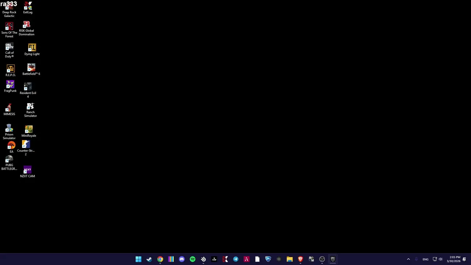
Task: Select the FragPunk desktop icon
Action: tap(10, 86)
